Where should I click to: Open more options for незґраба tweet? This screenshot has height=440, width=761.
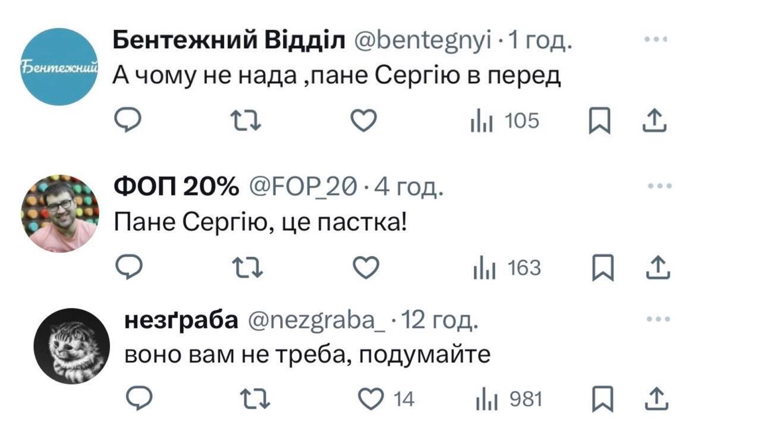click(658, 319)
